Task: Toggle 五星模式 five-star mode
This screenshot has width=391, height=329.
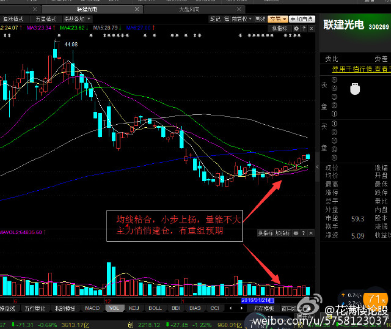Action: point(45,19)
